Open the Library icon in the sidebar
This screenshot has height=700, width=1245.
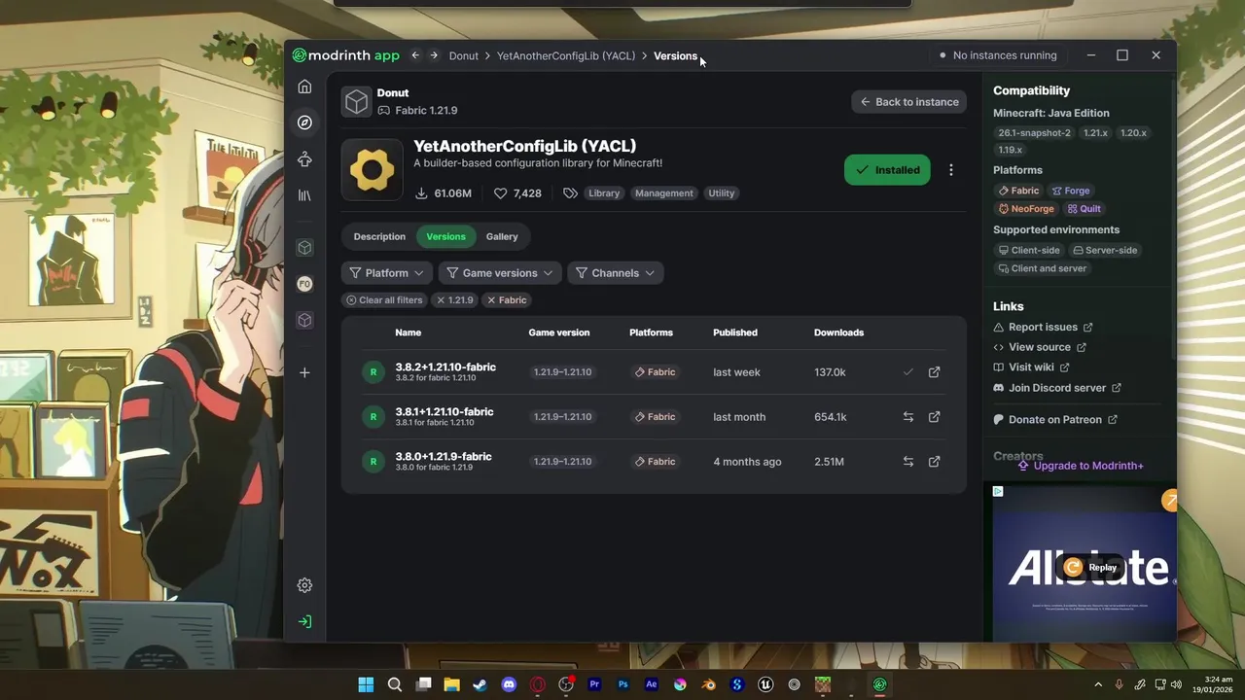304,195
